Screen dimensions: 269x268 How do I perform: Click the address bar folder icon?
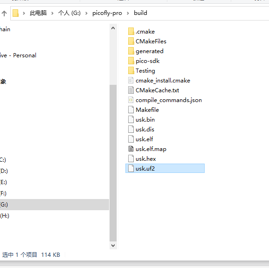point(15,13)
